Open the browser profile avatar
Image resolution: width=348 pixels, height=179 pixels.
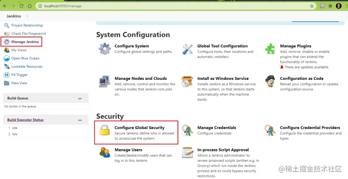click(339, 6)
